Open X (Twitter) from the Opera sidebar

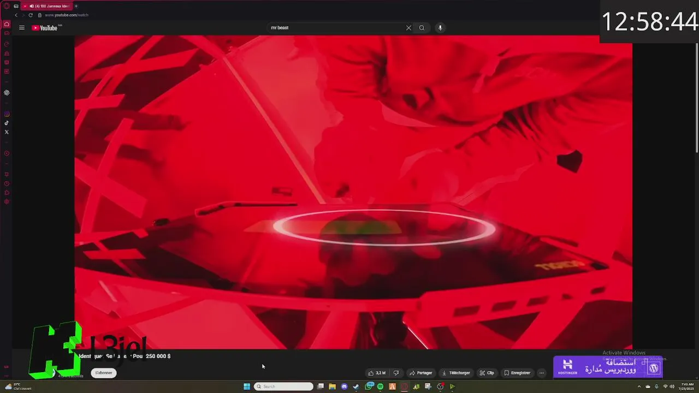coord(7,132)
